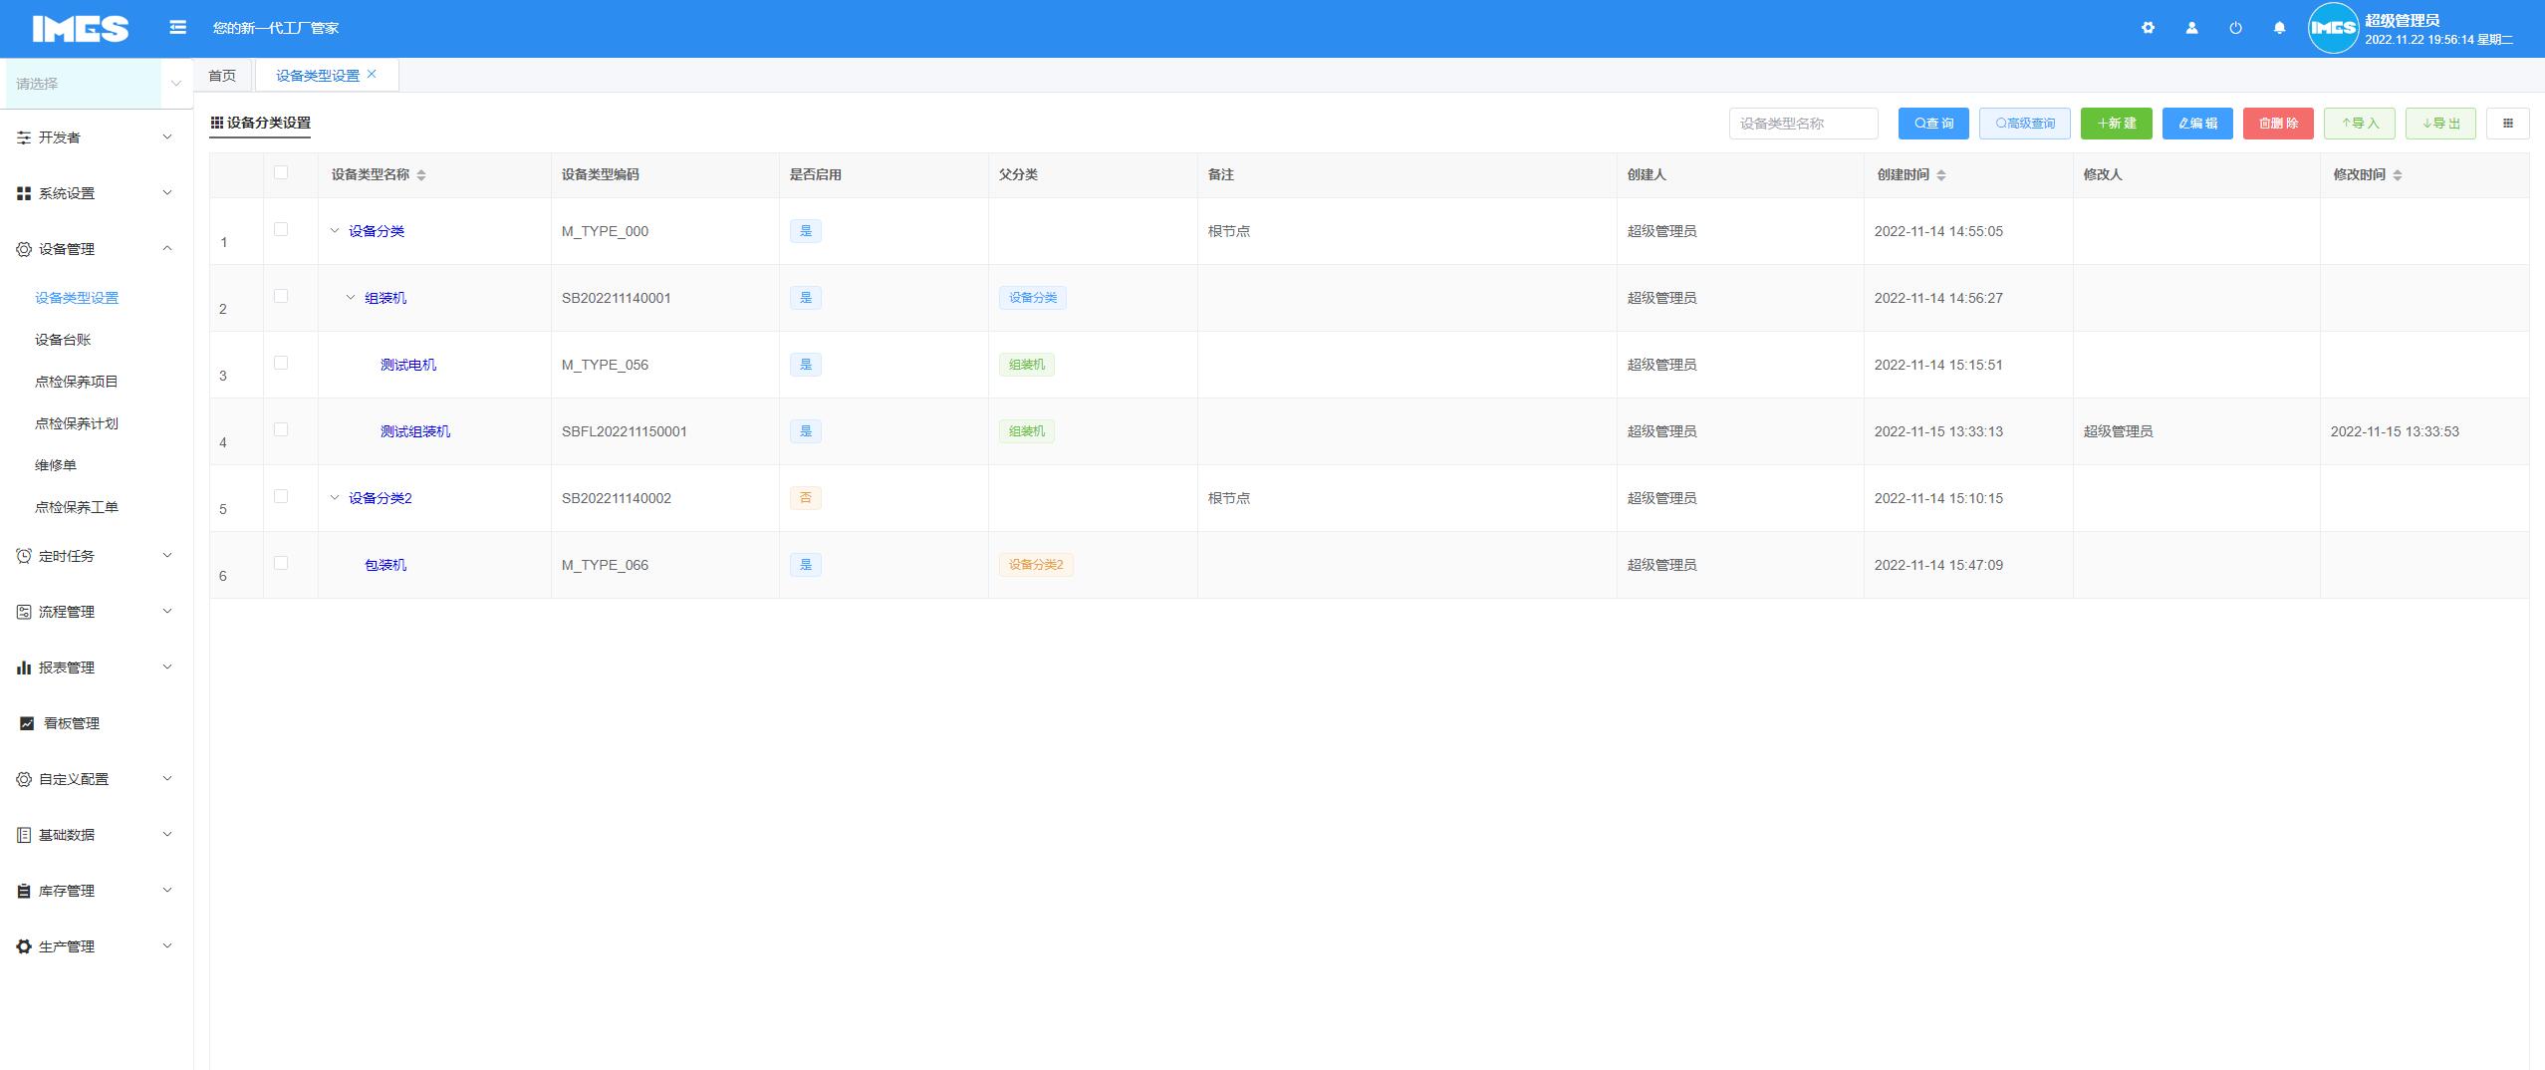Screen dimensions: 2545x1070
Task: Expand the 定时任务 menu chevron
Action: click(167, 555)
